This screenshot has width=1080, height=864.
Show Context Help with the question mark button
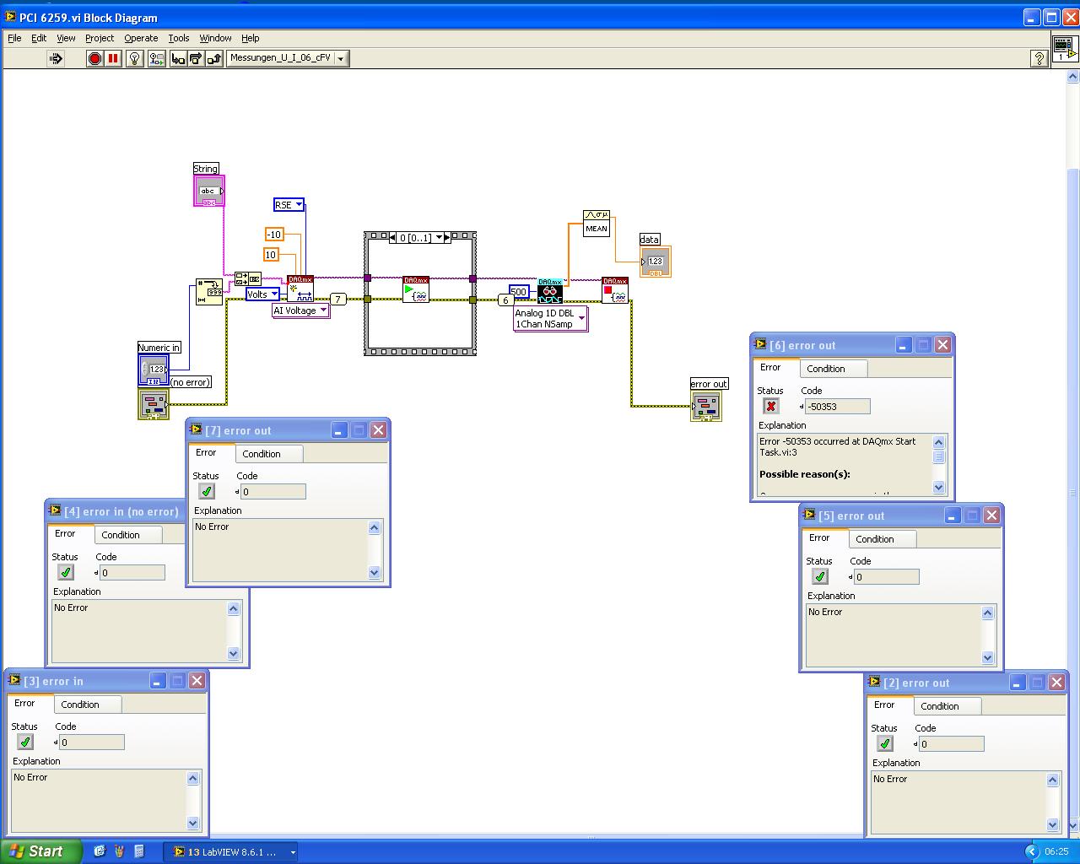click(x=1039, y=58)
